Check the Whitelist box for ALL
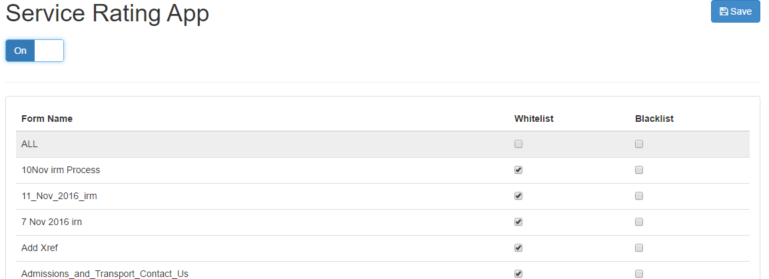This screenshot has height=279, width=769. coord(518,144)
